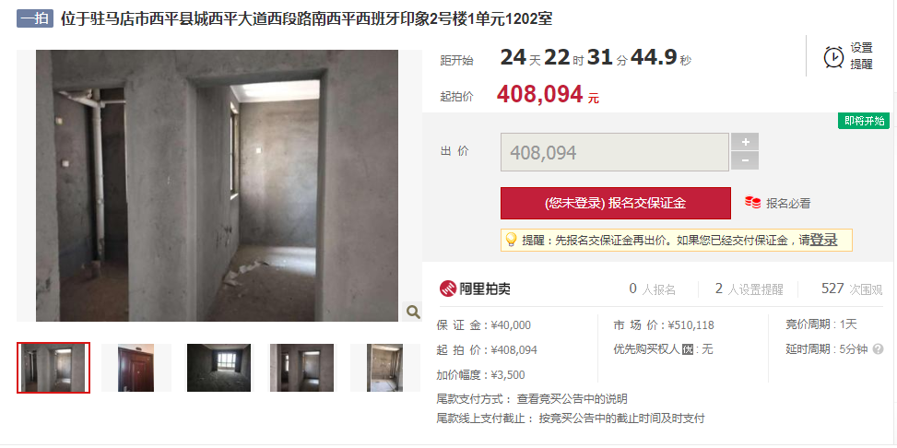The width and height of the screenshot is (897, 448).
Task: Open the 登录 login link
Action: [x=823, y=240]
